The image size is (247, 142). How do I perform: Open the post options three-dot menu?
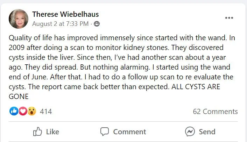[x=229, y=18]
